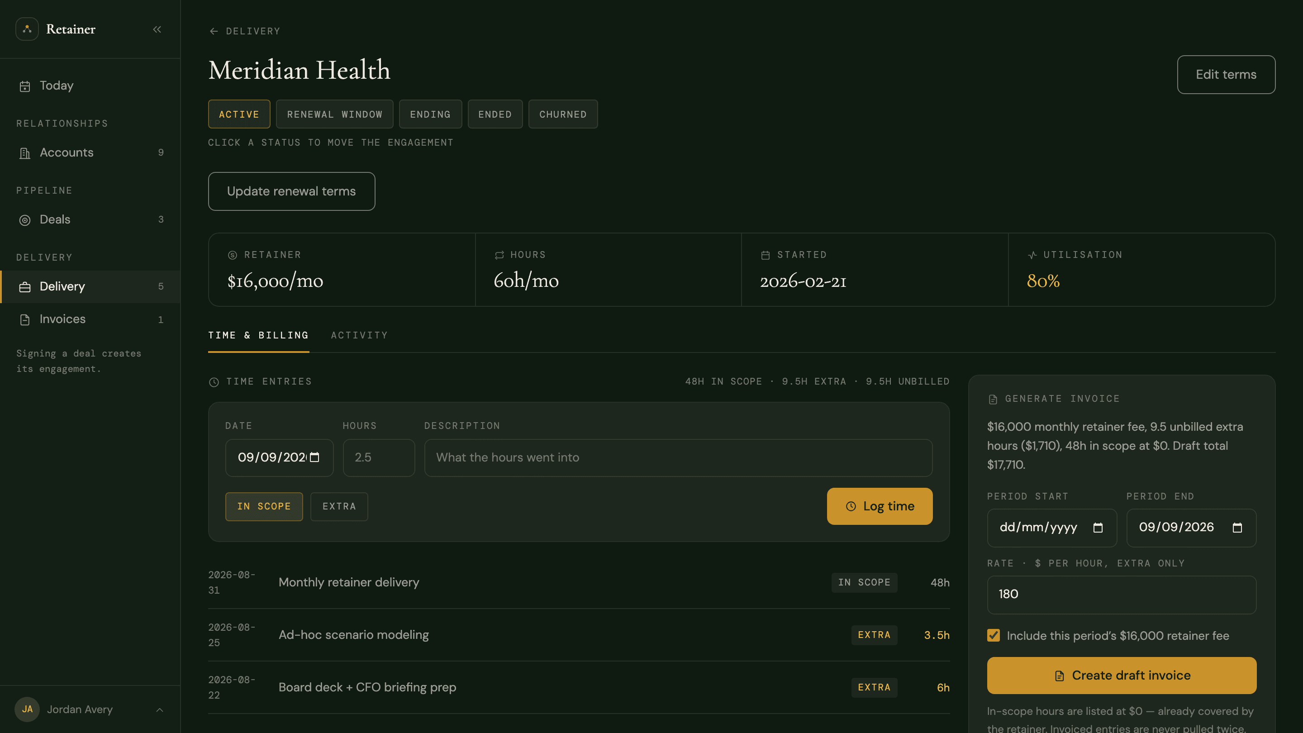
Task: Open Invoices in the sidebar
Action: (90, 319)
